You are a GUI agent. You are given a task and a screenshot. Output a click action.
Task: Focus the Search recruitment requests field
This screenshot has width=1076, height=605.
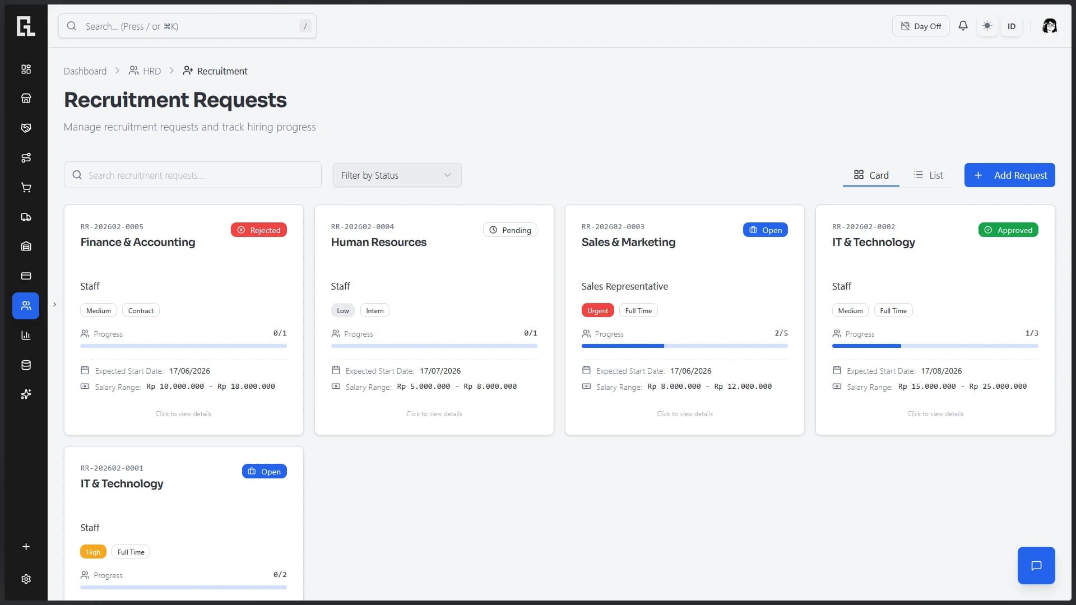click(192, 175)
